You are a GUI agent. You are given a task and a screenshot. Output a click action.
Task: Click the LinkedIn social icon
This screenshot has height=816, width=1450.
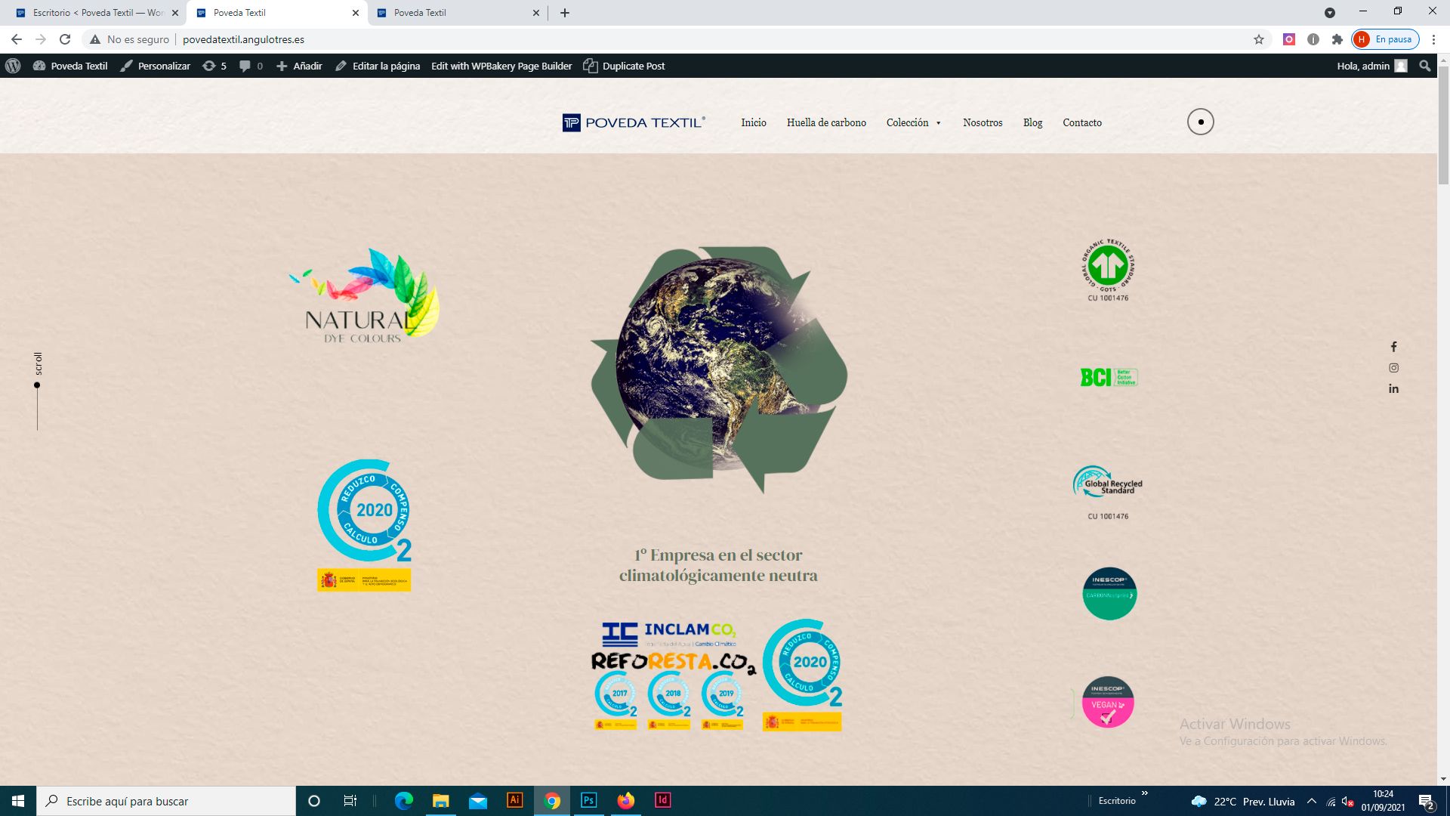coord(1393,388)
